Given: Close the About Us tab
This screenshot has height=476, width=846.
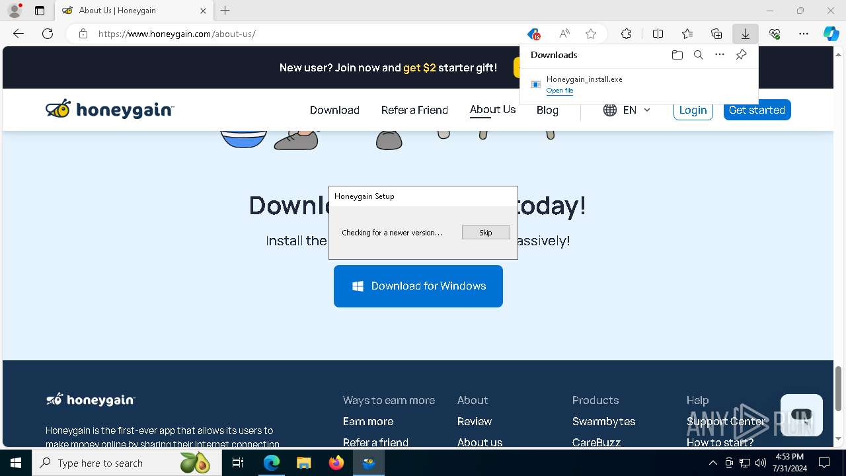Looking at the screenshot, I should 203,11.
